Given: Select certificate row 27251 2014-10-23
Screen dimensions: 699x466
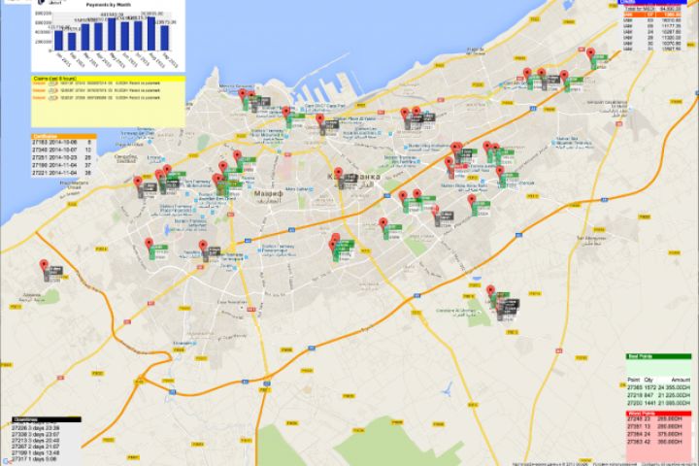Looking at the screenshot, I should click(x=62, y=157).
